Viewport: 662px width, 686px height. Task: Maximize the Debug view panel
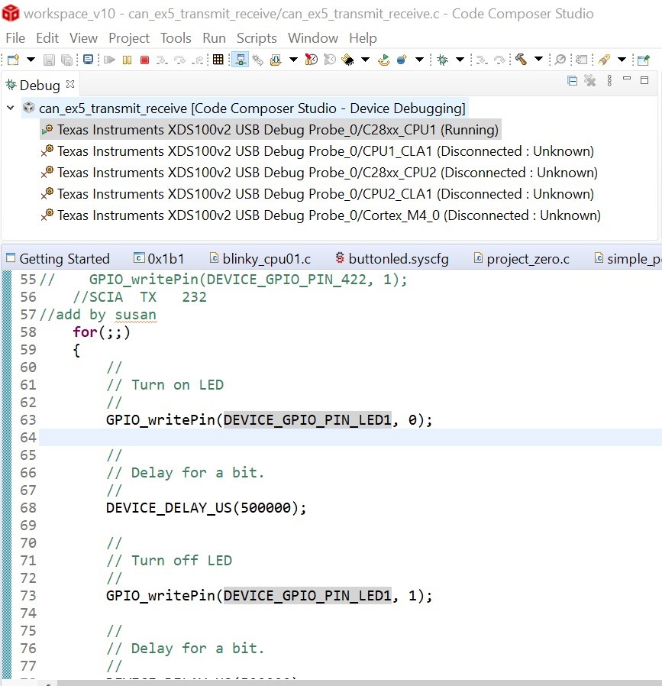(644, 80)
